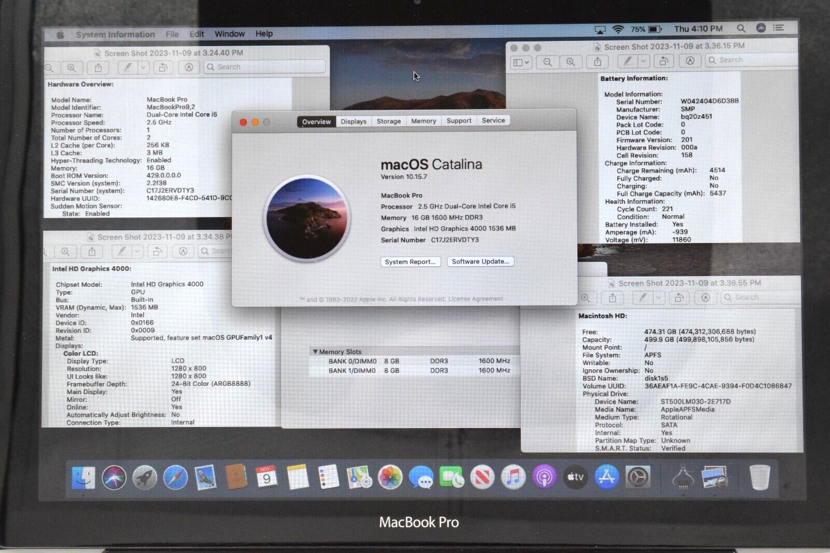The width and height of the screenshot is (830, 553).
Task: Open markup dropdown arrow in 3.36.55 window
Action: [x=658, y=298]
